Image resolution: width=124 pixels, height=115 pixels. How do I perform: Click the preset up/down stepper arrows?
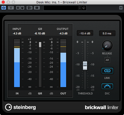click(80, 8)
